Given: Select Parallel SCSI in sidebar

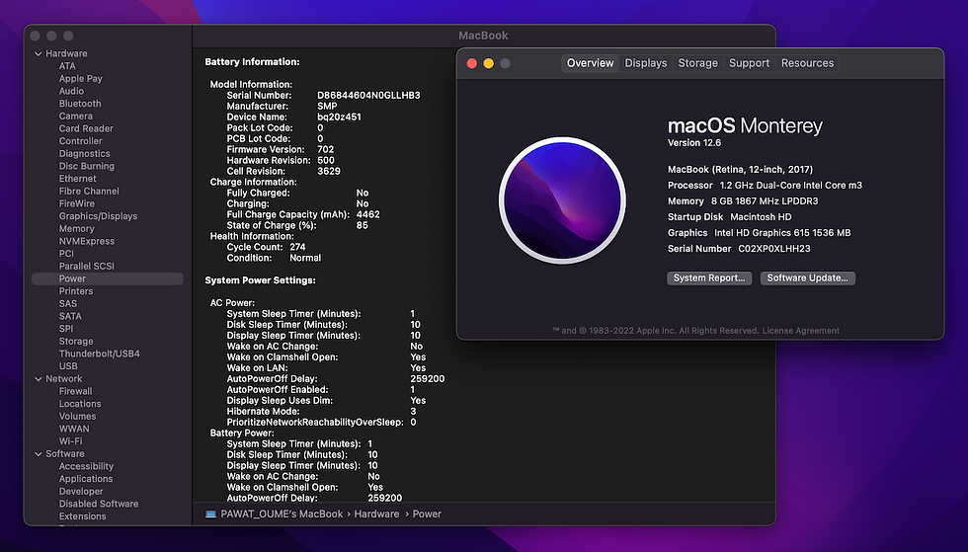Looking at the screenshot, I should coord(87,266).
